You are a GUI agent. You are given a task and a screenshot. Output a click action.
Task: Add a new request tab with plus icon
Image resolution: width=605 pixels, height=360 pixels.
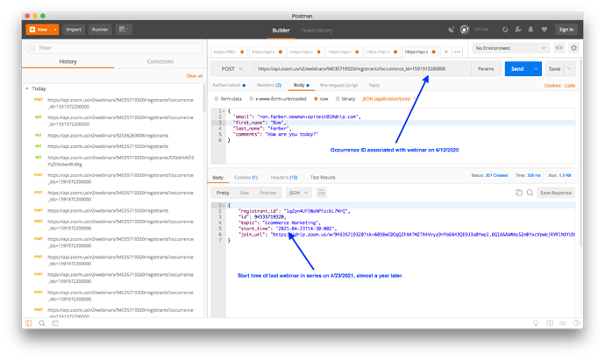pyautogui.click(x=446, y=52)
